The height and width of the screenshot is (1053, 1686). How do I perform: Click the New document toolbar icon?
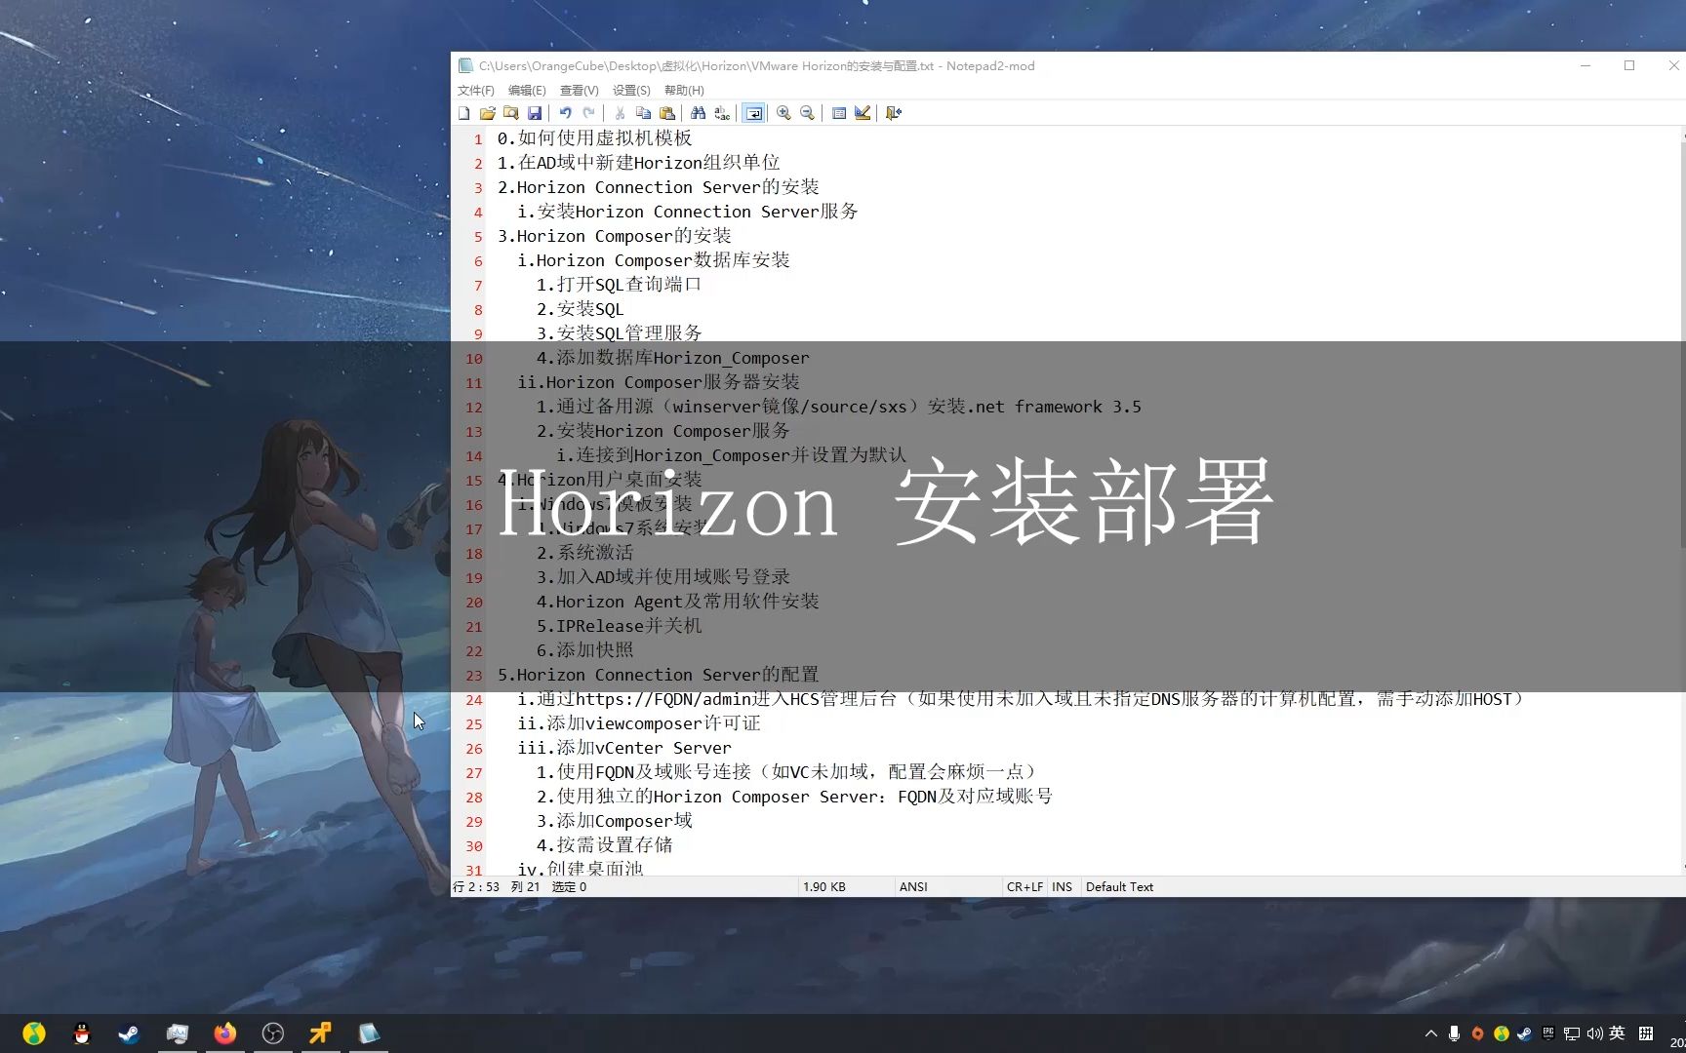[464, 113]
